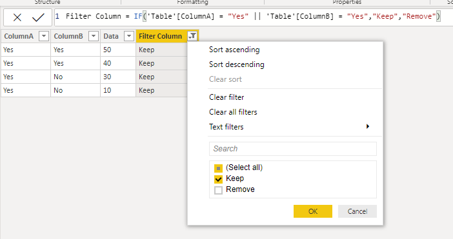Click the Data cell showing 10
Screen dimensions: 453x239
[x=118, y=90]
